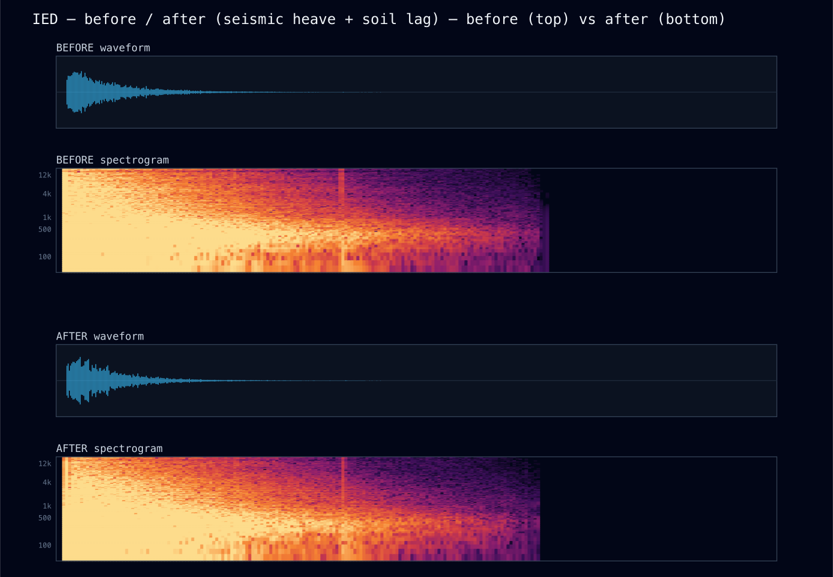
Task: Click the 4k tick on AFTER spectrogram
Action: [x=47, y=483]
